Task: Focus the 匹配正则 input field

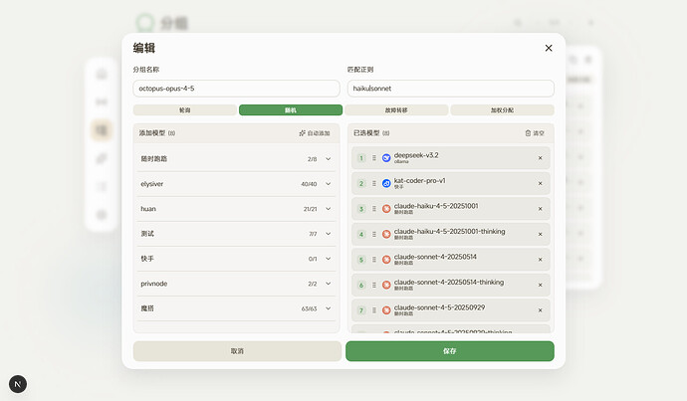Action: [451, 89]
